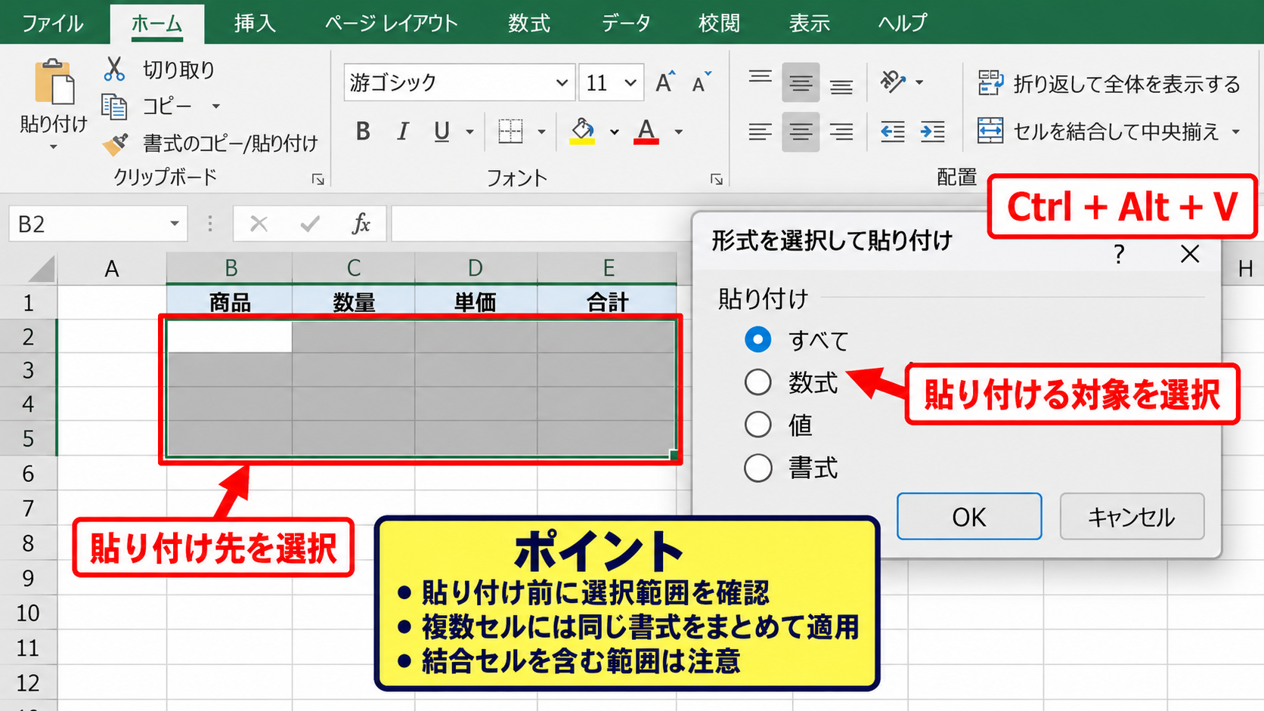Click the yellow Fill Color bucket
Viewport: 1264px width, 711px height.
582,131
